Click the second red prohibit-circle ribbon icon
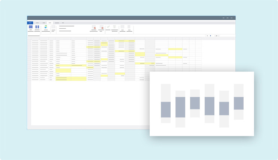278x160 pixels. pos(101,28)
